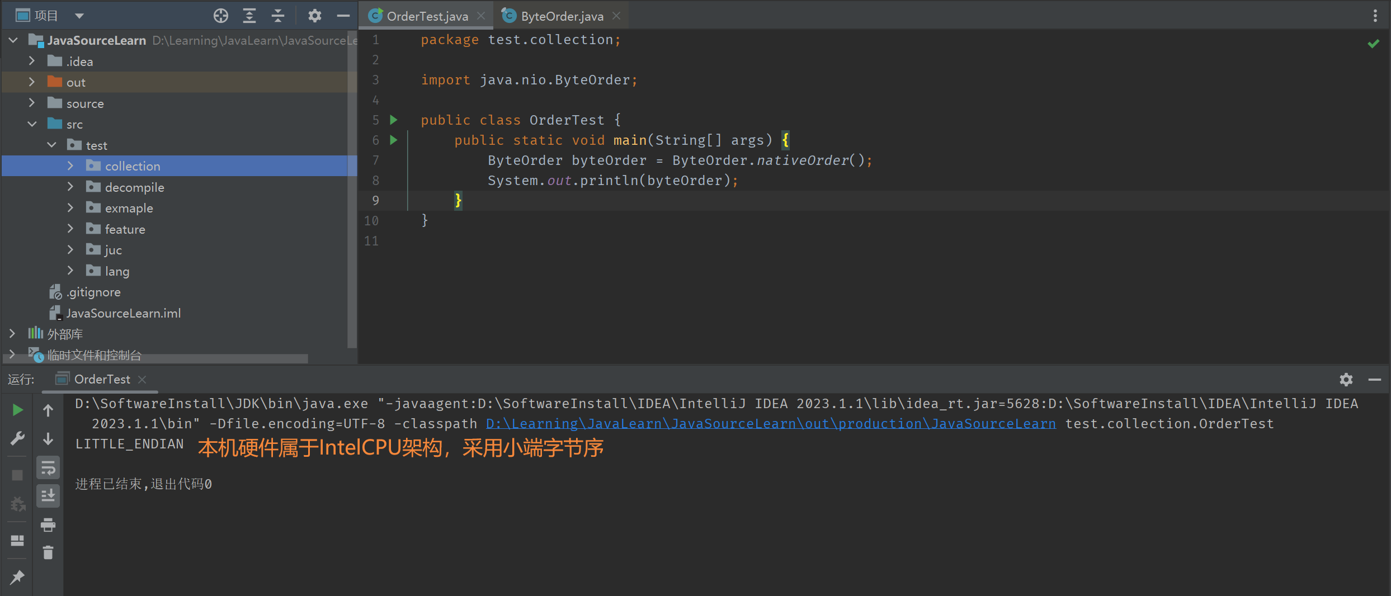Clear console output with the trash icon
Screen dimensions: 1391x596
48,552
